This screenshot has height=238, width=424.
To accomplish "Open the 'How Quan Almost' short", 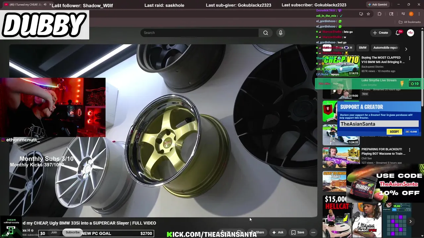I will pyautogui.click(x=367, y=220).
